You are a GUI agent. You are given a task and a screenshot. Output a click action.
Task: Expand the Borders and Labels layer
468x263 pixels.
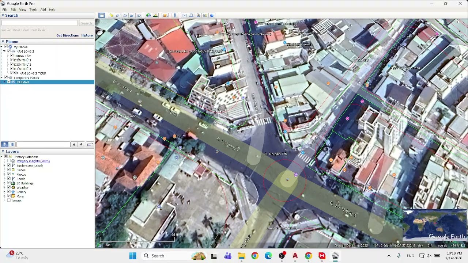coord(4,165)
